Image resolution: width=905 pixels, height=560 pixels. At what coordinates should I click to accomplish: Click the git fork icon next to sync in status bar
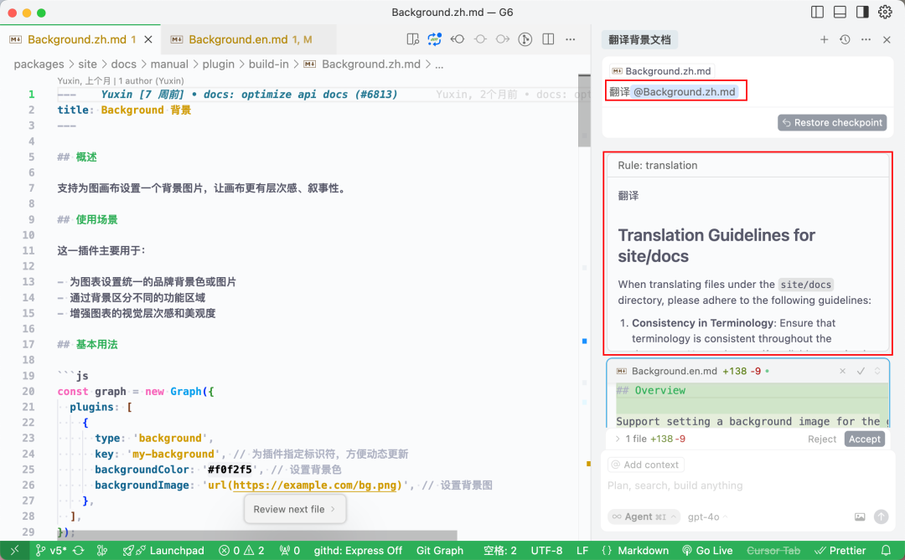(102, 550)
